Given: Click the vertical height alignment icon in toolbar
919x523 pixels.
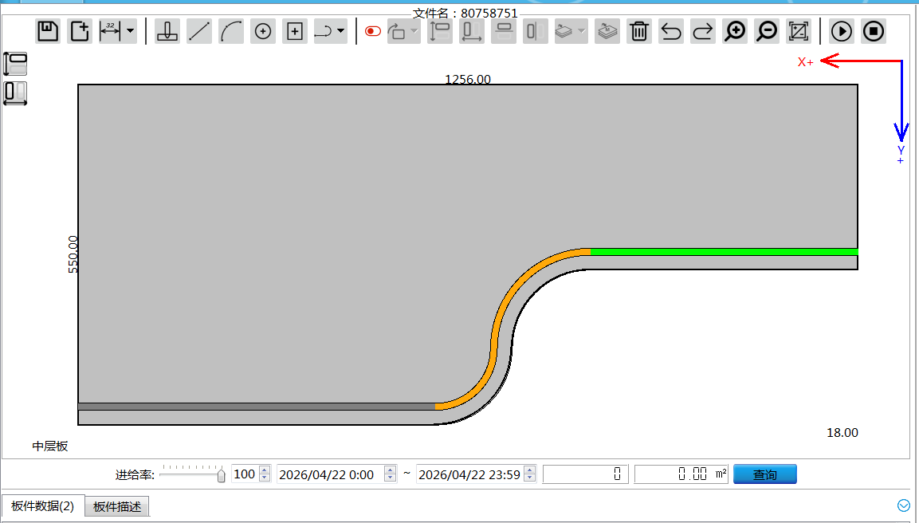Looking at the screenshot, I should click(x=439, y=31).
